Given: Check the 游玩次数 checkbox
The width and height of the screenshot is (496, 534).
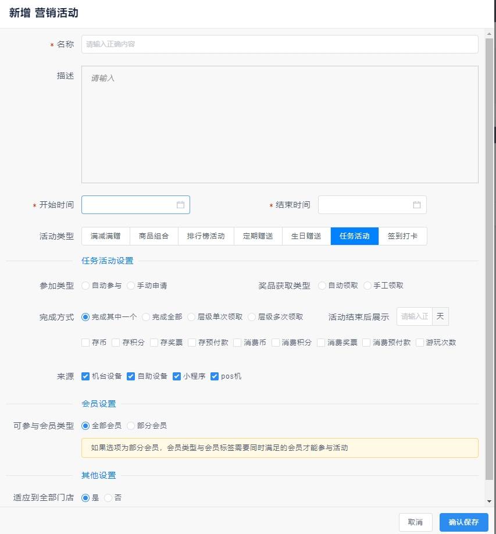Looking at the screenshot, I should 420,343.
